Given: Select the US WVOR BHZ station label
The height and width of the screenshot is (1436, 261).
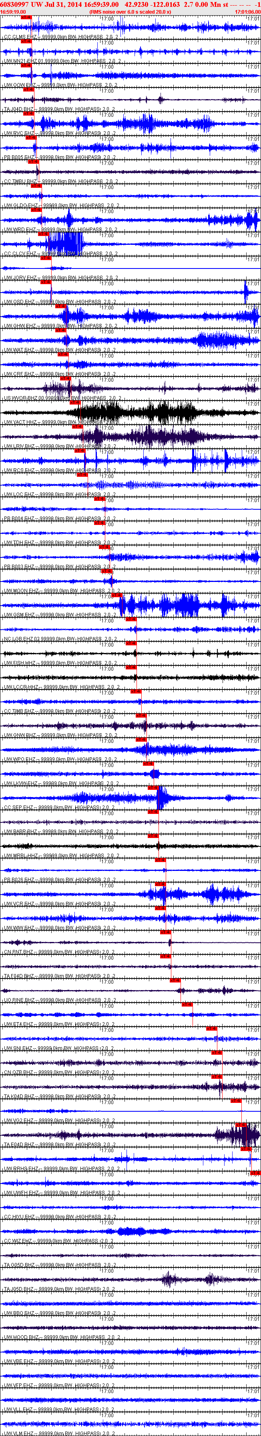Looking at the screenshot, I should pyautogui.click(x=62, y=398).
